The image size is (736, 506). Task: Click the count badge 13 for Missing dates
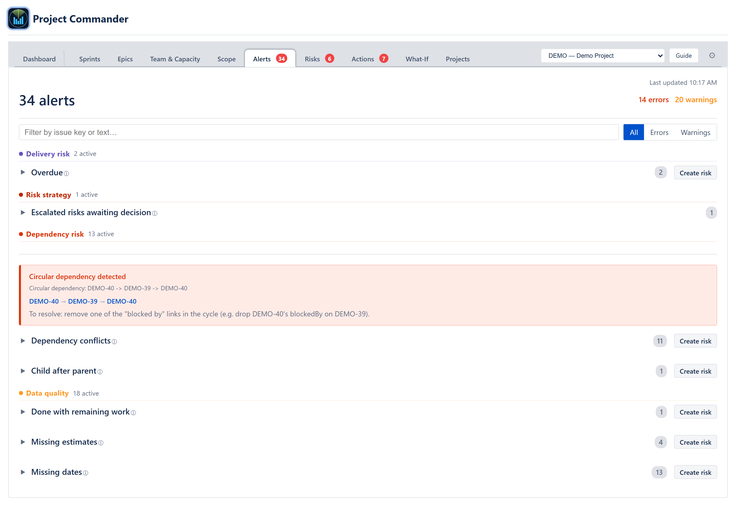pyautogui.click(x=659, y=472)
